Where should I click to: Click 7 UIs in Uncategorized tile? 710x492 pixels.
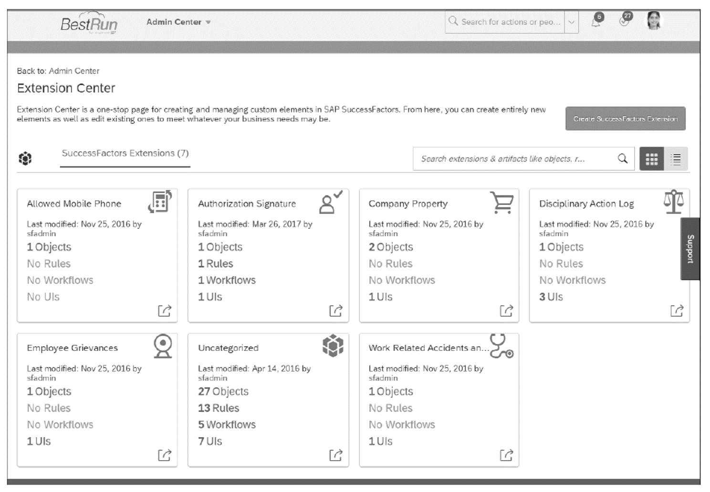(210, 441)
